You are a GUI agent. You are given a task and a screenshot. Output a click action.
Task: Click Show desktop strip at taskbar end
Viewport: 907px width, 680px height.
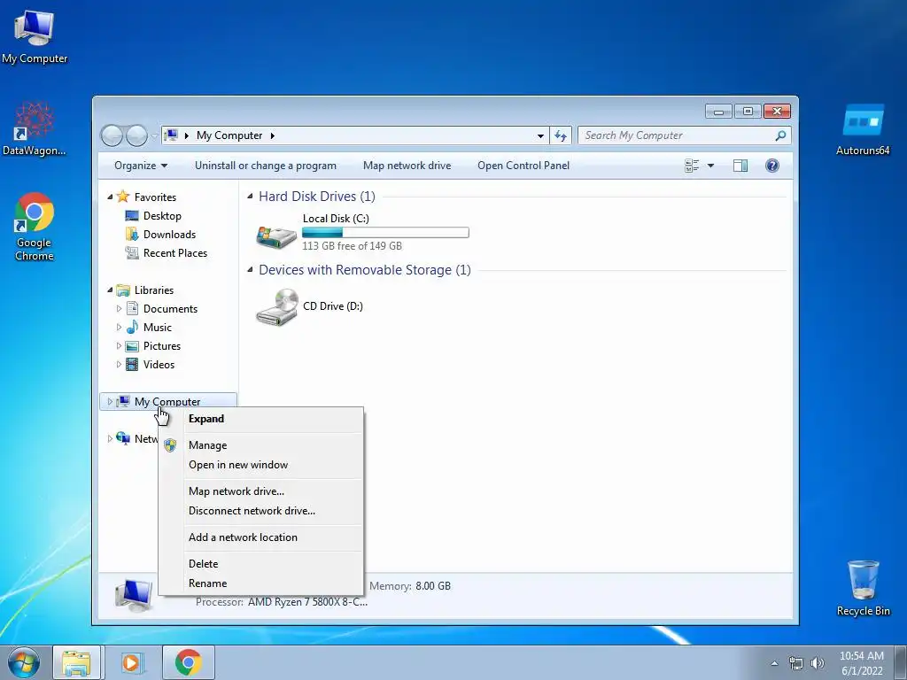pos(901,662)
